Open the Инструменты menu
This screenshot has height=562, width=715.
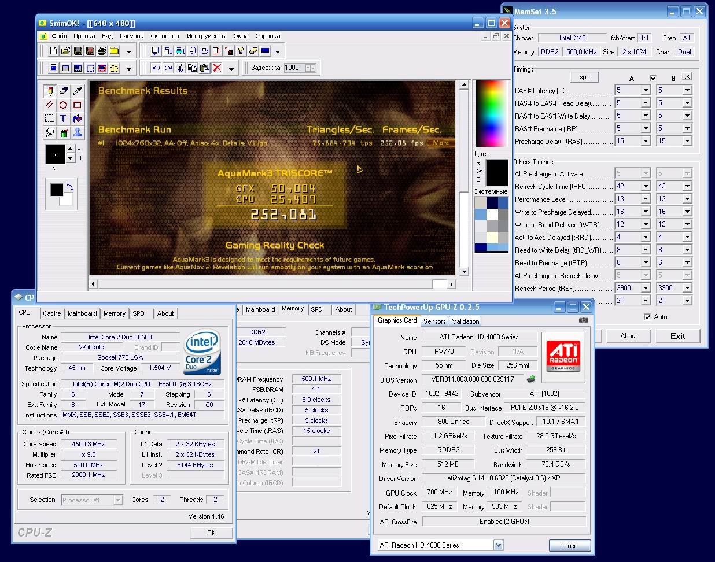pos(207,36)
